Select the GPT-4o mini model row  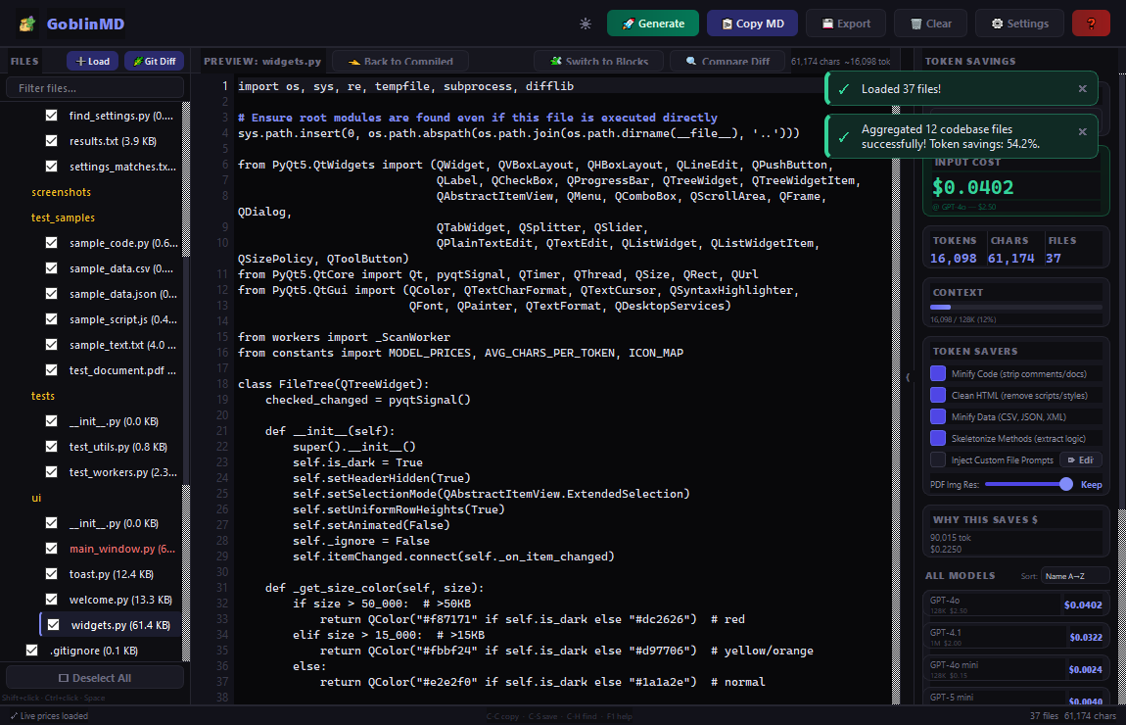(1016, 670)
